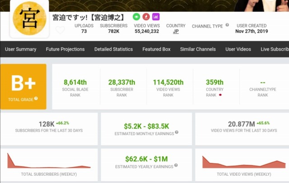Open Estimated Monthly Earnings help icon

pyautogui.click(x=177, y=132)
